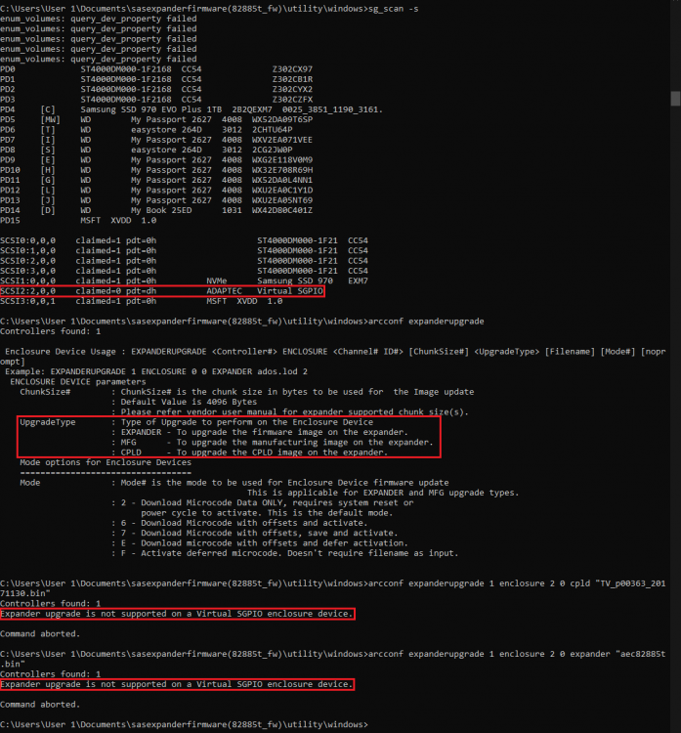Click mode '7 - Download Microcode with offsets, save' line

[260, 533]
